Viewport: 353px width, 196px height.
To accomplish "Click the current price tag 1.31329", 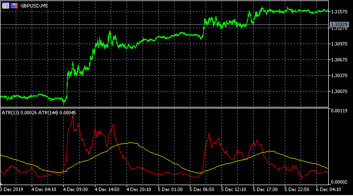I will point(339,24).
